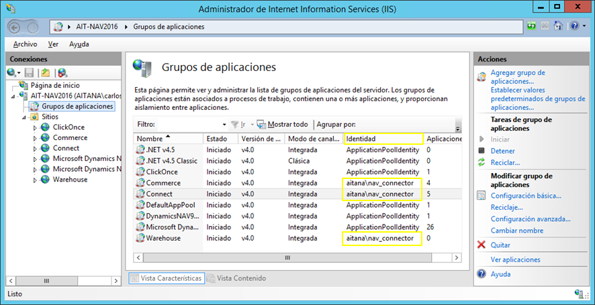Image resolution: width=595 pixels, height=305 pixels.
Task: Click Agregar grupo de aplicaciones link
Action: click(x=518, y=77)
